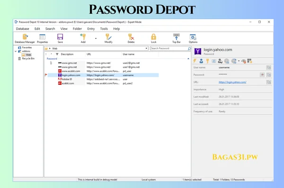The image size is (284, 188).
Task: Open the Database menu
Action: click(x=22, y=28)
